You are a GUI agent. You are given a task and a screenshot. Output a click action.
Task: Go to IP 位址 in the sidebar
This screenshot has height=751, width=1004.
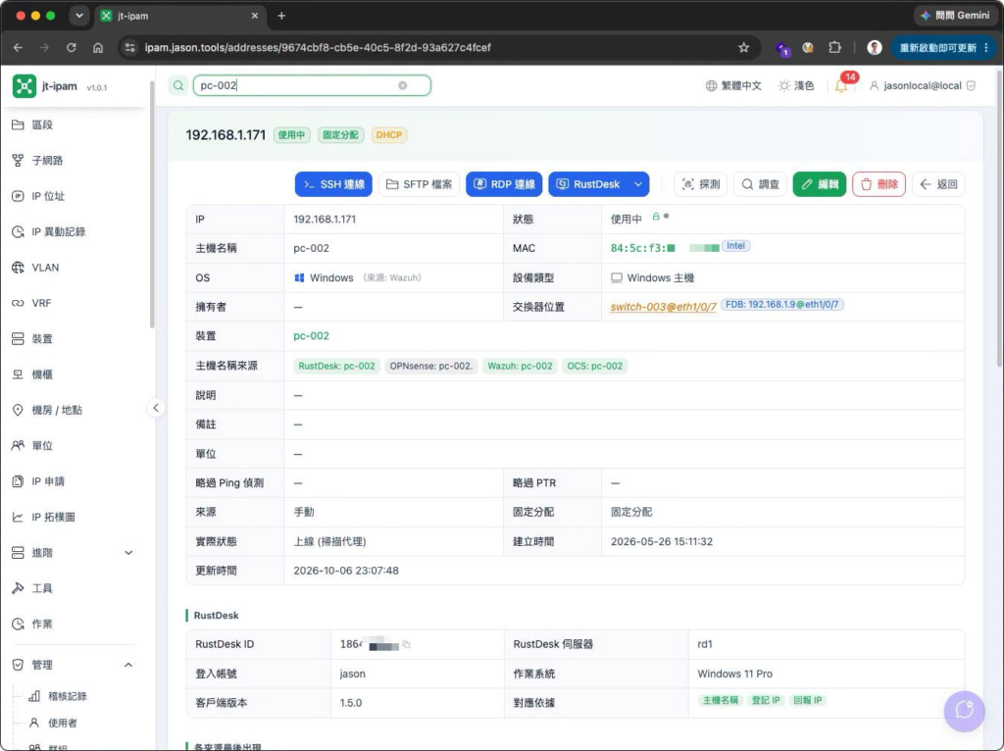[48, 196]
